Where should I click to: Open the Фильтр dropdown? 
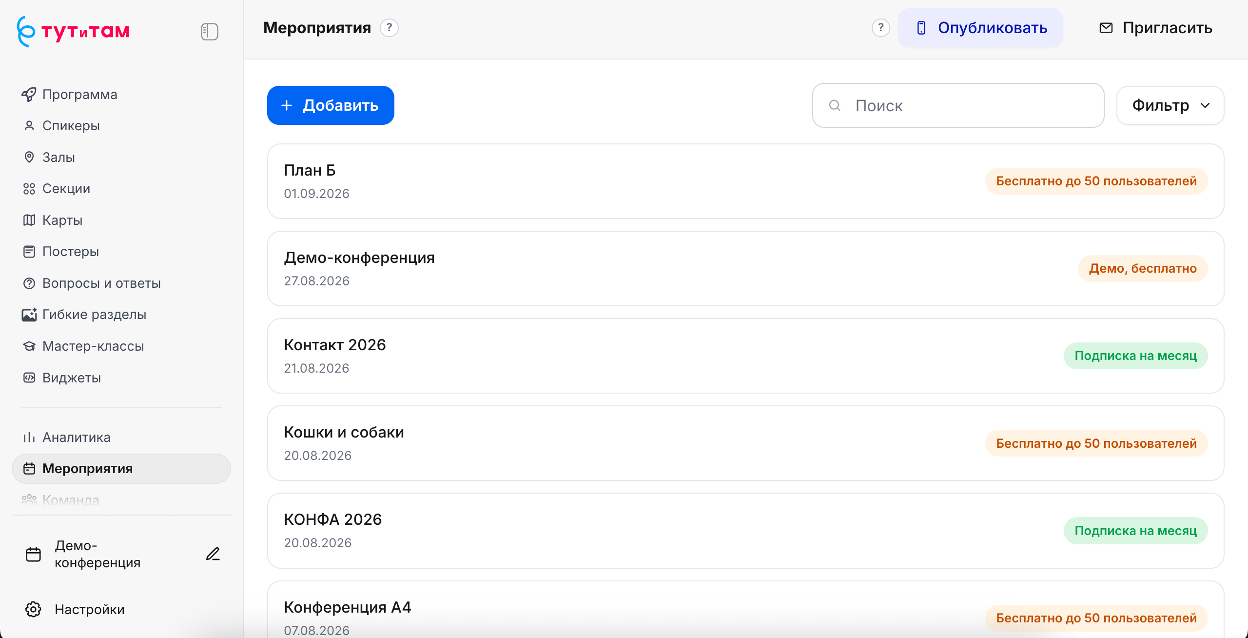[1170, 105]
